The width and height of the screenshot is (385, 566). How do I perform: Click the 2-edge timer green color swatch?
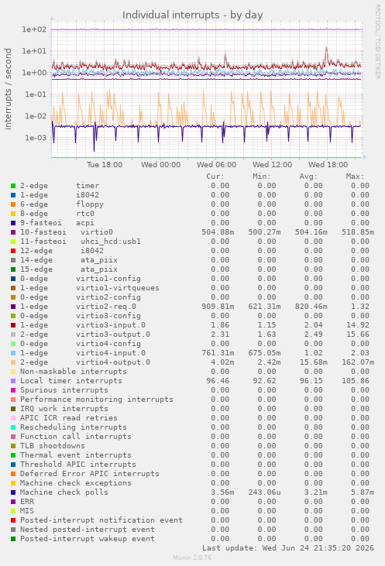coord(13,186)
